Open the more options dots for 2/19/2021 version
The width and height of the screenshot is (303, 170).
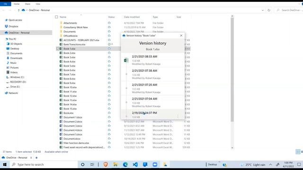178,116
